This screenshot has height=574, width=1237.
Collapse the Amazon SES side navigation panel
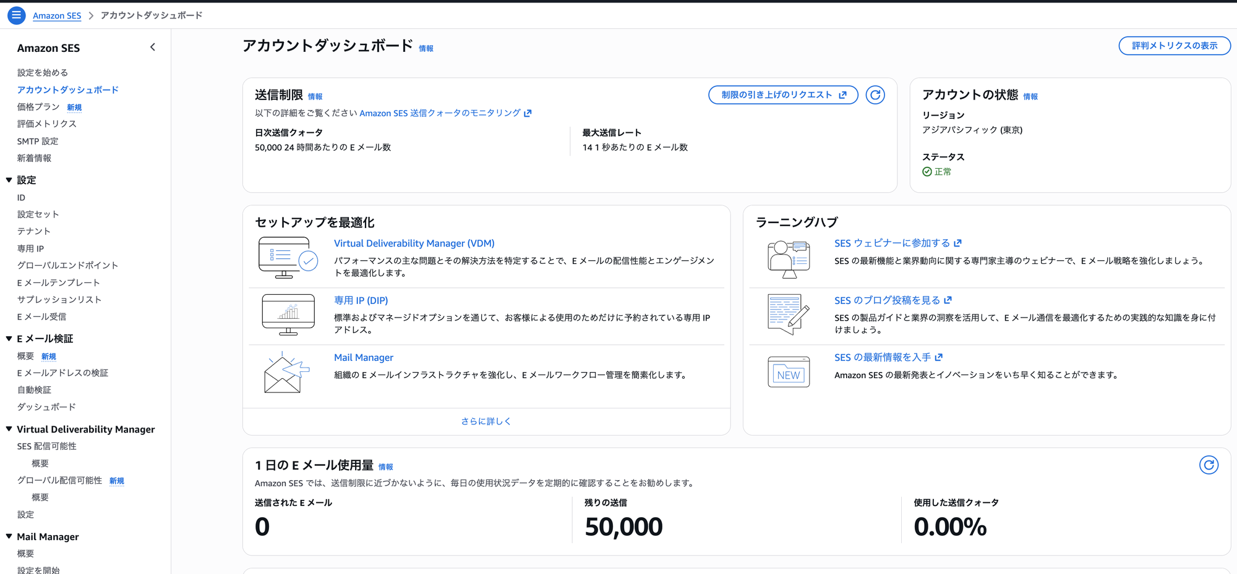153,48
